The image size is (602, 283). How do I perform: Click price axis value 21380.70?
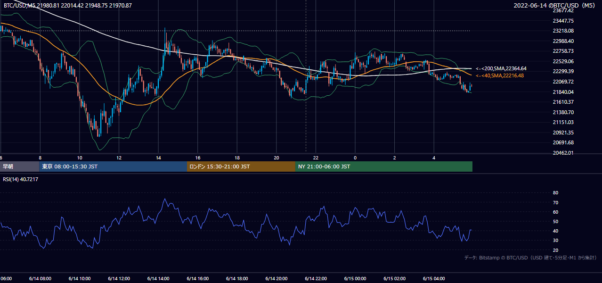[x=563, y=112]
